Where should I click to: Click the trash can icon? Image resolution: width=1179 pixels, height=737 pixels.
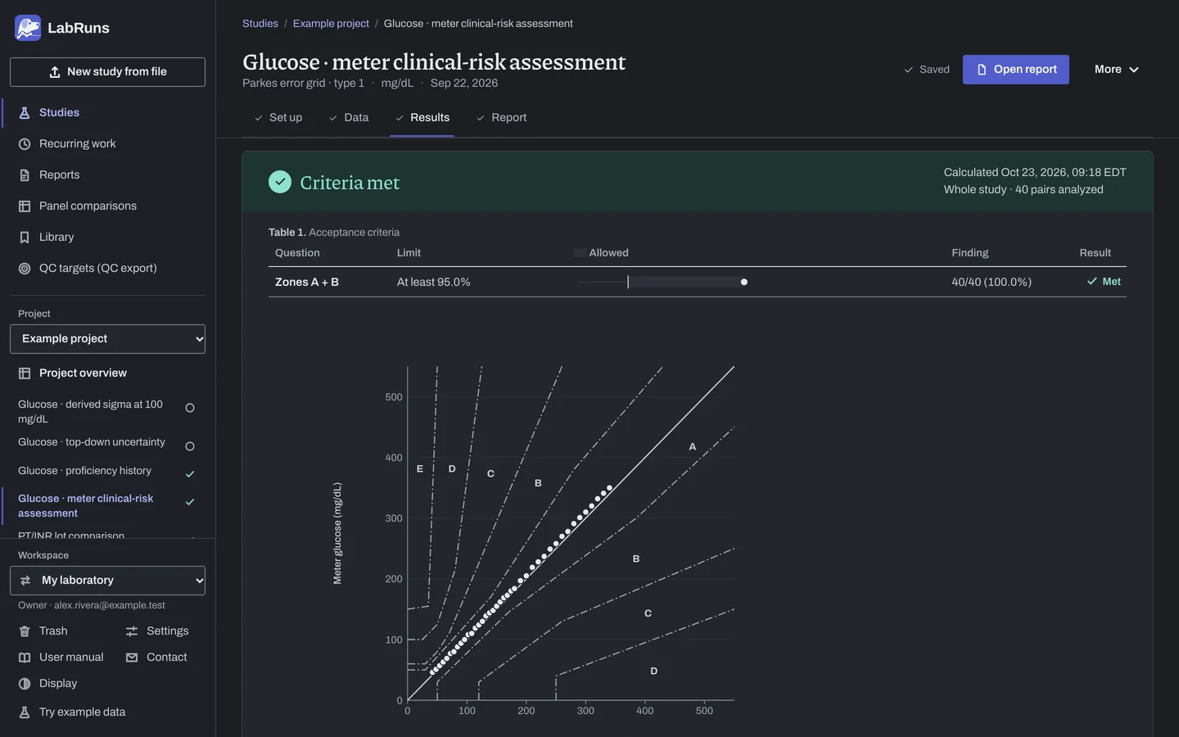point(25,631)
